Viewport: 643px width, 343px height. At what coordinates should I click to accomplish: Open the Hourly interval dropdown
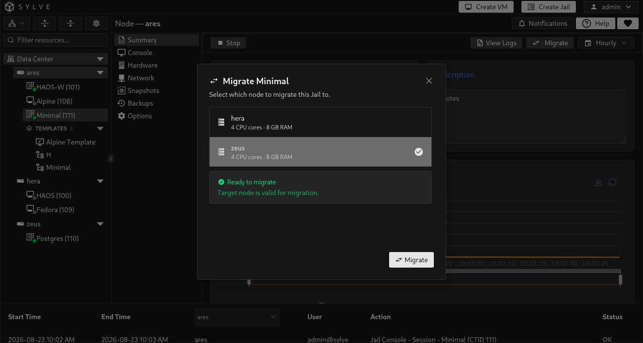[x=606, y=43]
